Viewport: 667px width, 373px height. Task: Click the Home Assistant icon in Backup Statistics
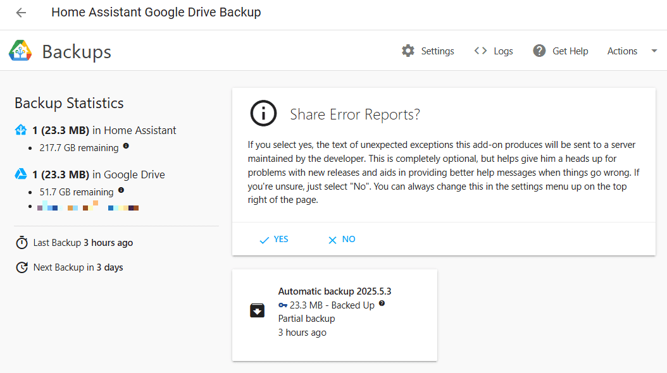21,130
